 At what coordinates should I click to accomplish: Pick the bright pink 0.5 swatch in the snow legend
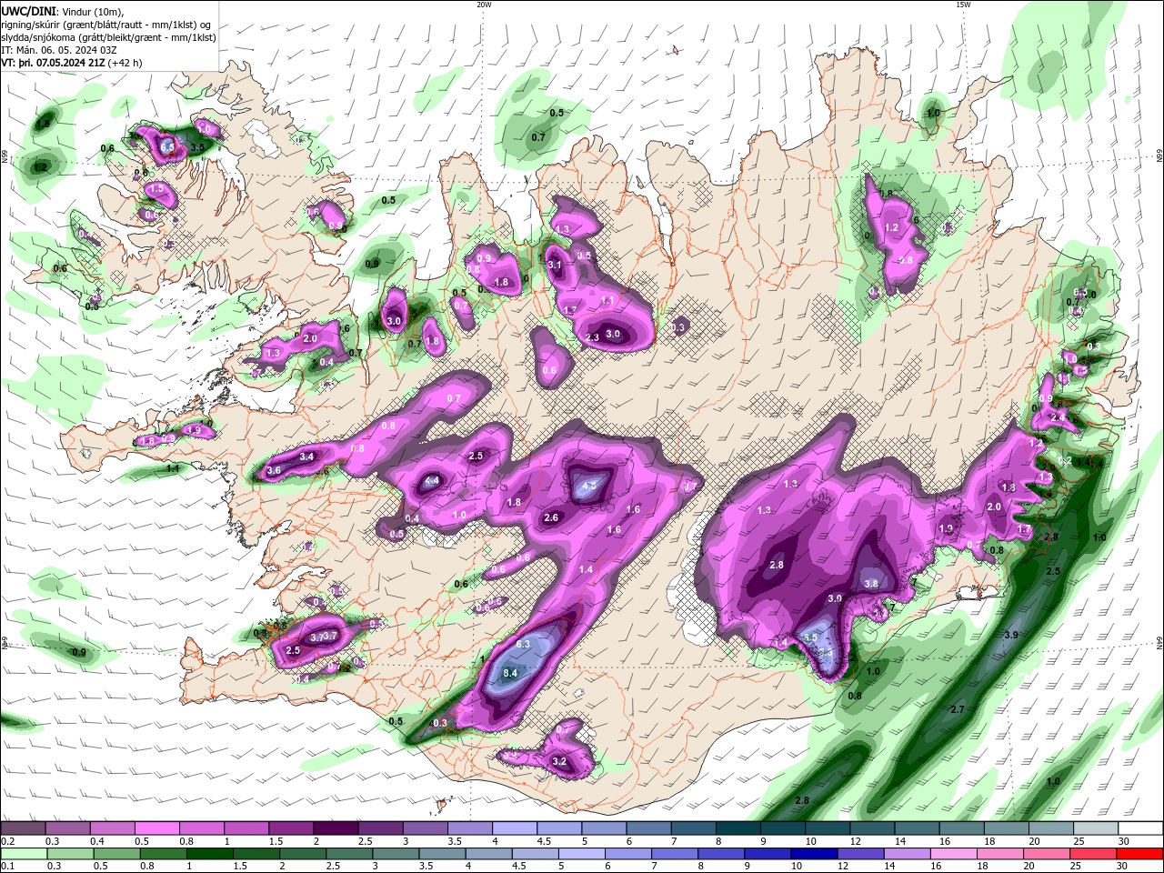tap(156, 828)
